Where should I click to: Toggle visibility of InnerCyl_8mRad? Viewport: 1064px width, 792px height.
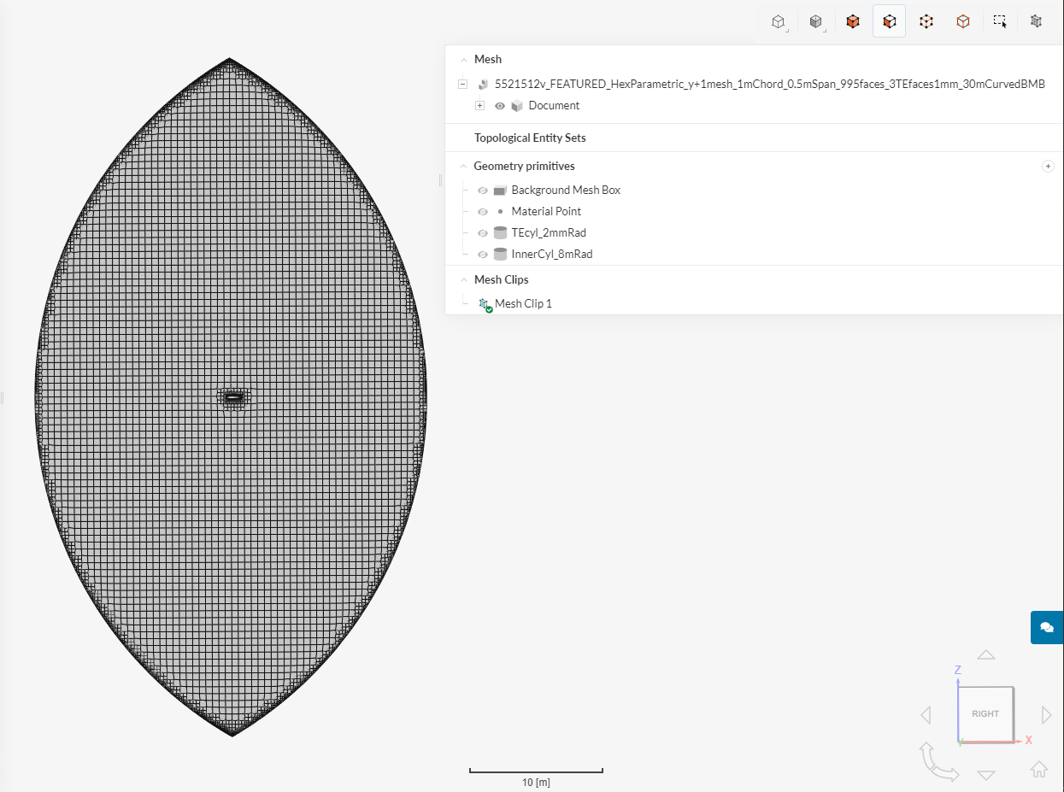pyautogui.click(x=483, y=255)
